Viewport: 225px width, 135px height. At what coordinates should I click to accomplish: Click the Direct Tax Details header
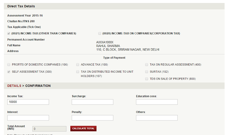click(21, 6)
